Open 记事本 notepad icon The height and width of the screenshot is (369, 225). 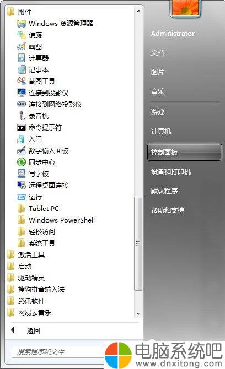click(x=22, y=69)
